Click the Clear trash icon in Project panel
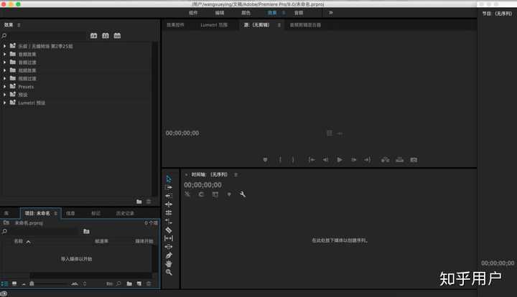The height and width of the screenshot is (297, 517). point(149,283)
